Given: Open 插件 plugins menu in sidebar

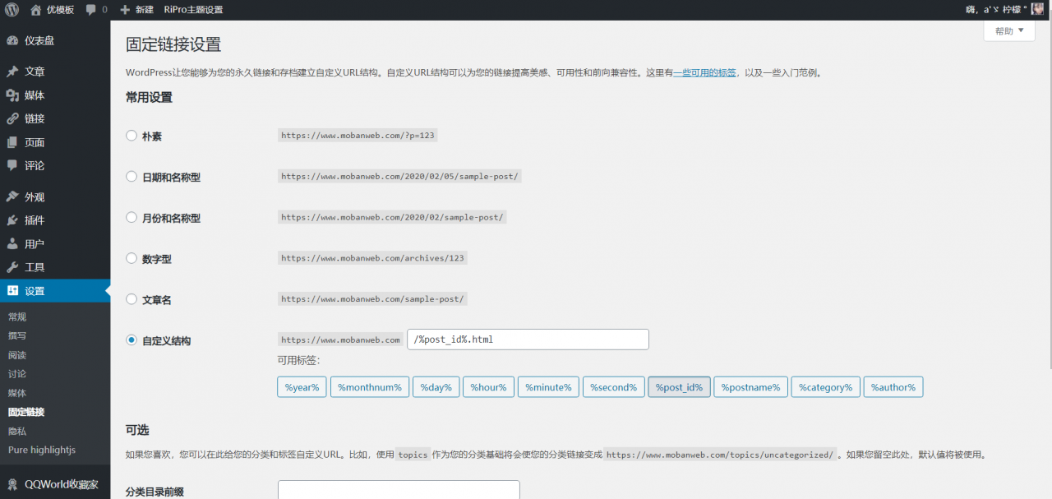Looking at the screenshot, I should (35, 220).
